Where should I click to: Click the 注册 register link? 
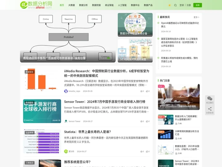(189, 5)
